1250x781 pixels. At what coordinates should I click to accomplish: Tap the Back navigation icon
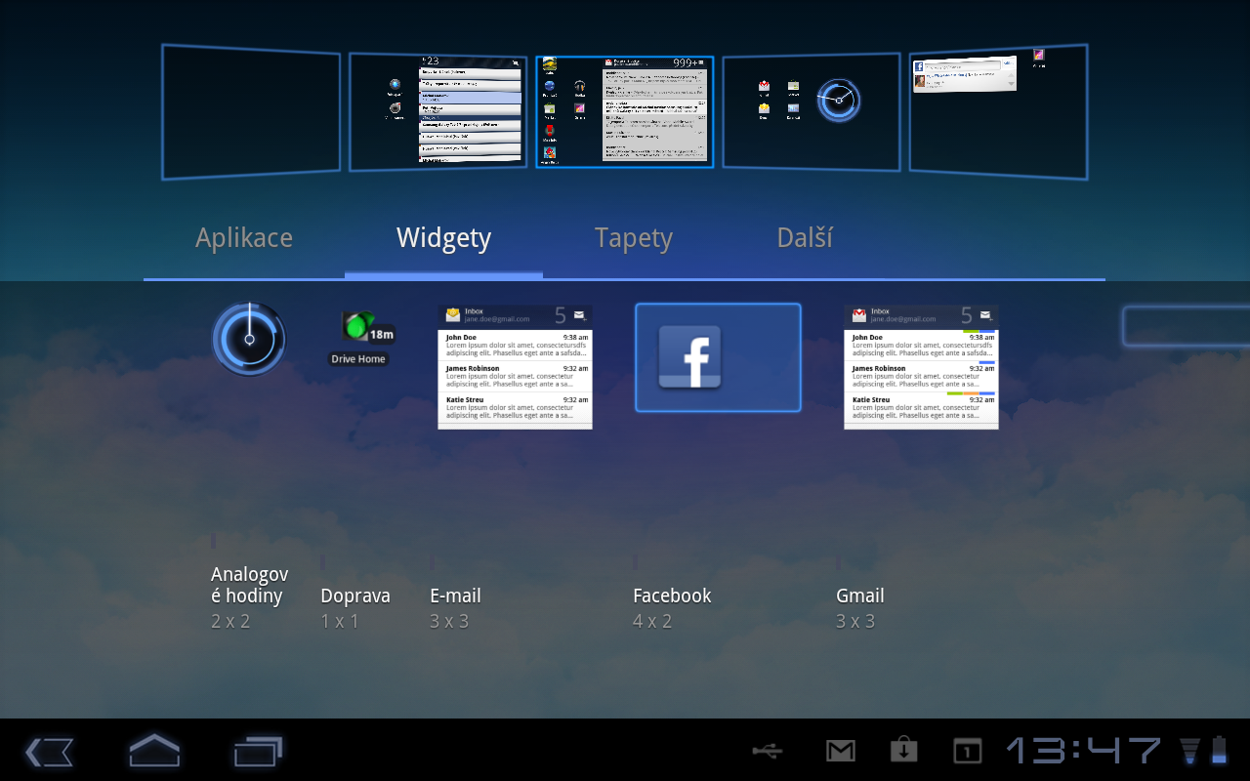point(49,752)
